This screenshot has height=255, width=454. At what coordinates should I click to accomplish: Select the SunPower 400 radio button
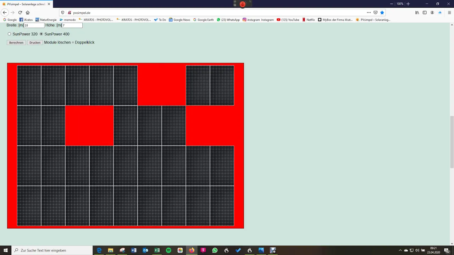41,34
